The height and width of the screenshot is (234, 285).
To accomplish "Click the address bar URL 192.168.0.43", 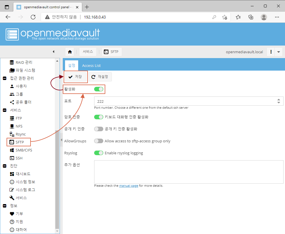I will (95, 17).
